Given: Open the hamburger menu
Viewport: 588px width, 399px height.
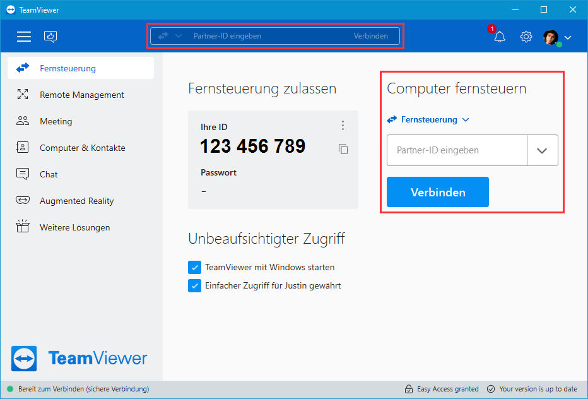Looking at the screenshot, I should click(23, 37).
